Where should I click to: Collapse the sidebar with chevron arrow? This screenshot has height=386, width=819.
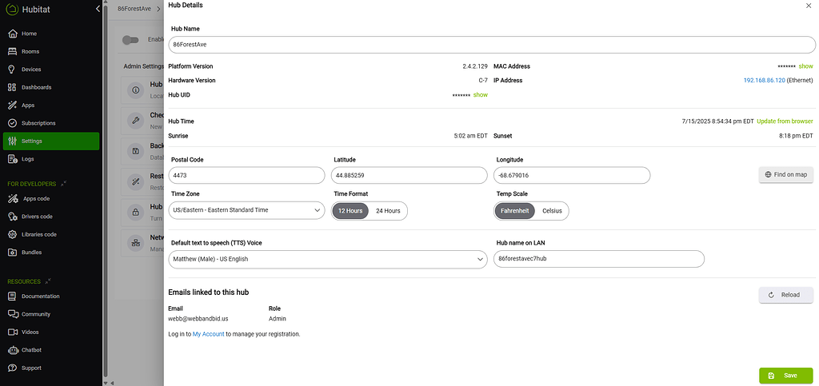pyautogui.click(x=98, y=9)
